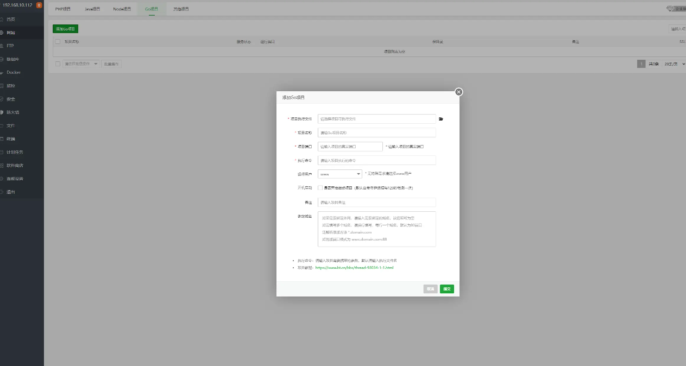Click the FTP icon in sidebar
This screenshot has height=366, width=686.
[x=2, y=46]
